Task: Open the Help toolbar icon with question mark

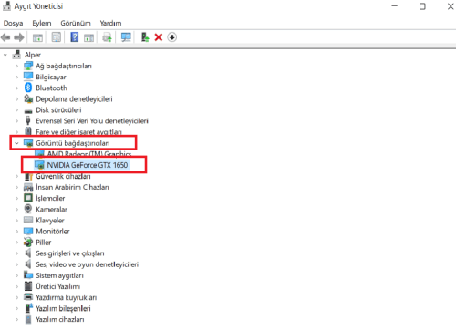Action: click(x=75, y=37)
